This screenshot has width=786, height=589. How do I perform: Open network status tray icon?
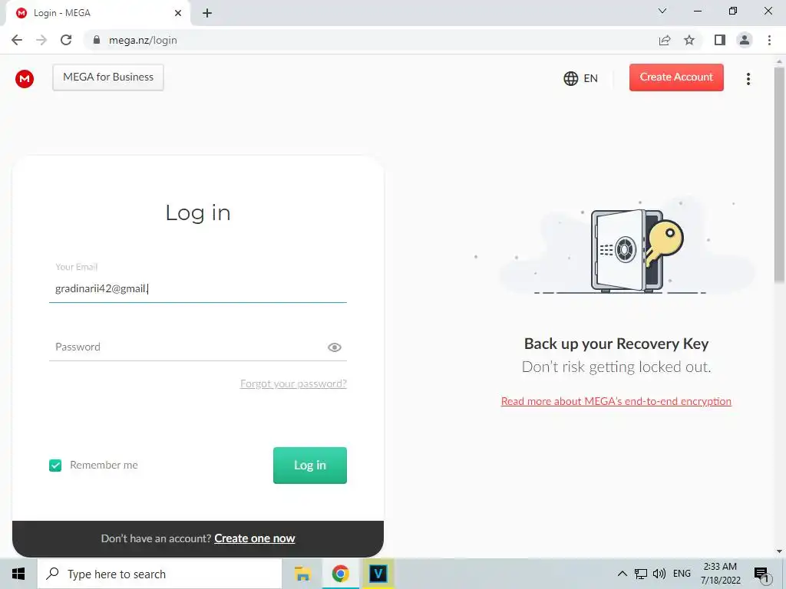pos(641,574)
